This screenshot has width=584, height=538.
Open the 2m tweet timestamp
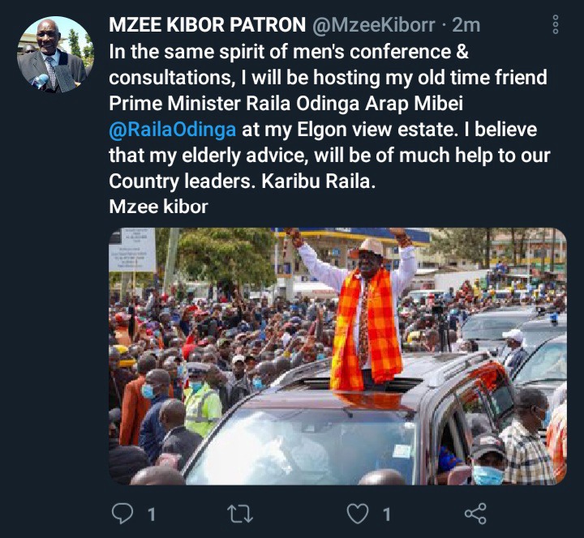pyautogui.click(x=466, y=25)
